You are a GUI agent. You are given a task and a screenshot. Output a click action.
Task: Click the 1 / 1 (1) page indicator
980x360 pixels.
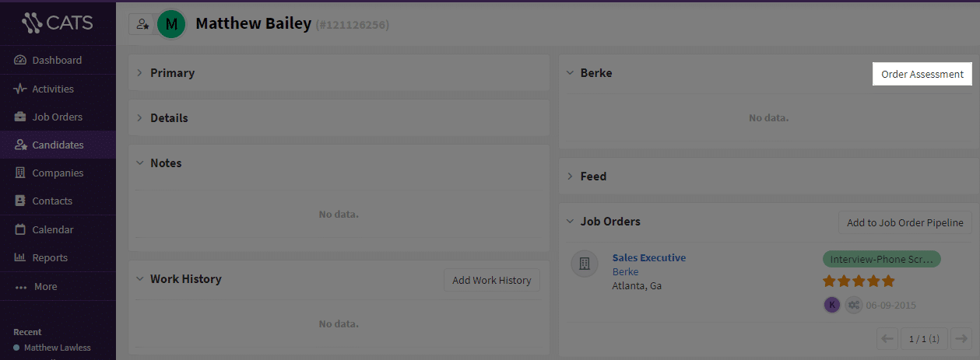pos(925,338)
